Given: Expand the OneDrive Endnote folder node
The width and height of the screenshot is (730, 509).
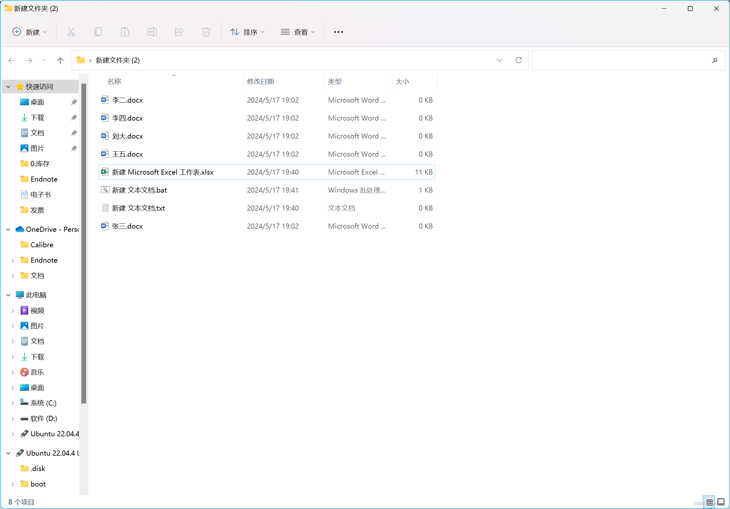Looking at the screenshot, I should pyautogui.click(x=13, y=260).
